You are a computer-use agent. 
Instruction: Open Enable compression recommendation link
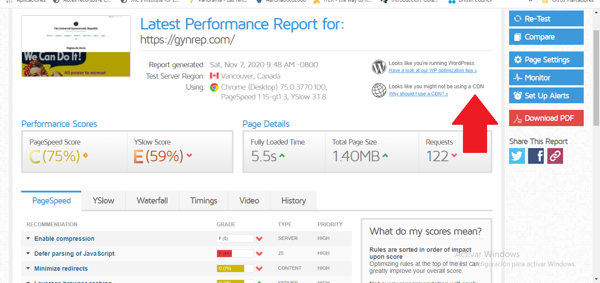64,239
